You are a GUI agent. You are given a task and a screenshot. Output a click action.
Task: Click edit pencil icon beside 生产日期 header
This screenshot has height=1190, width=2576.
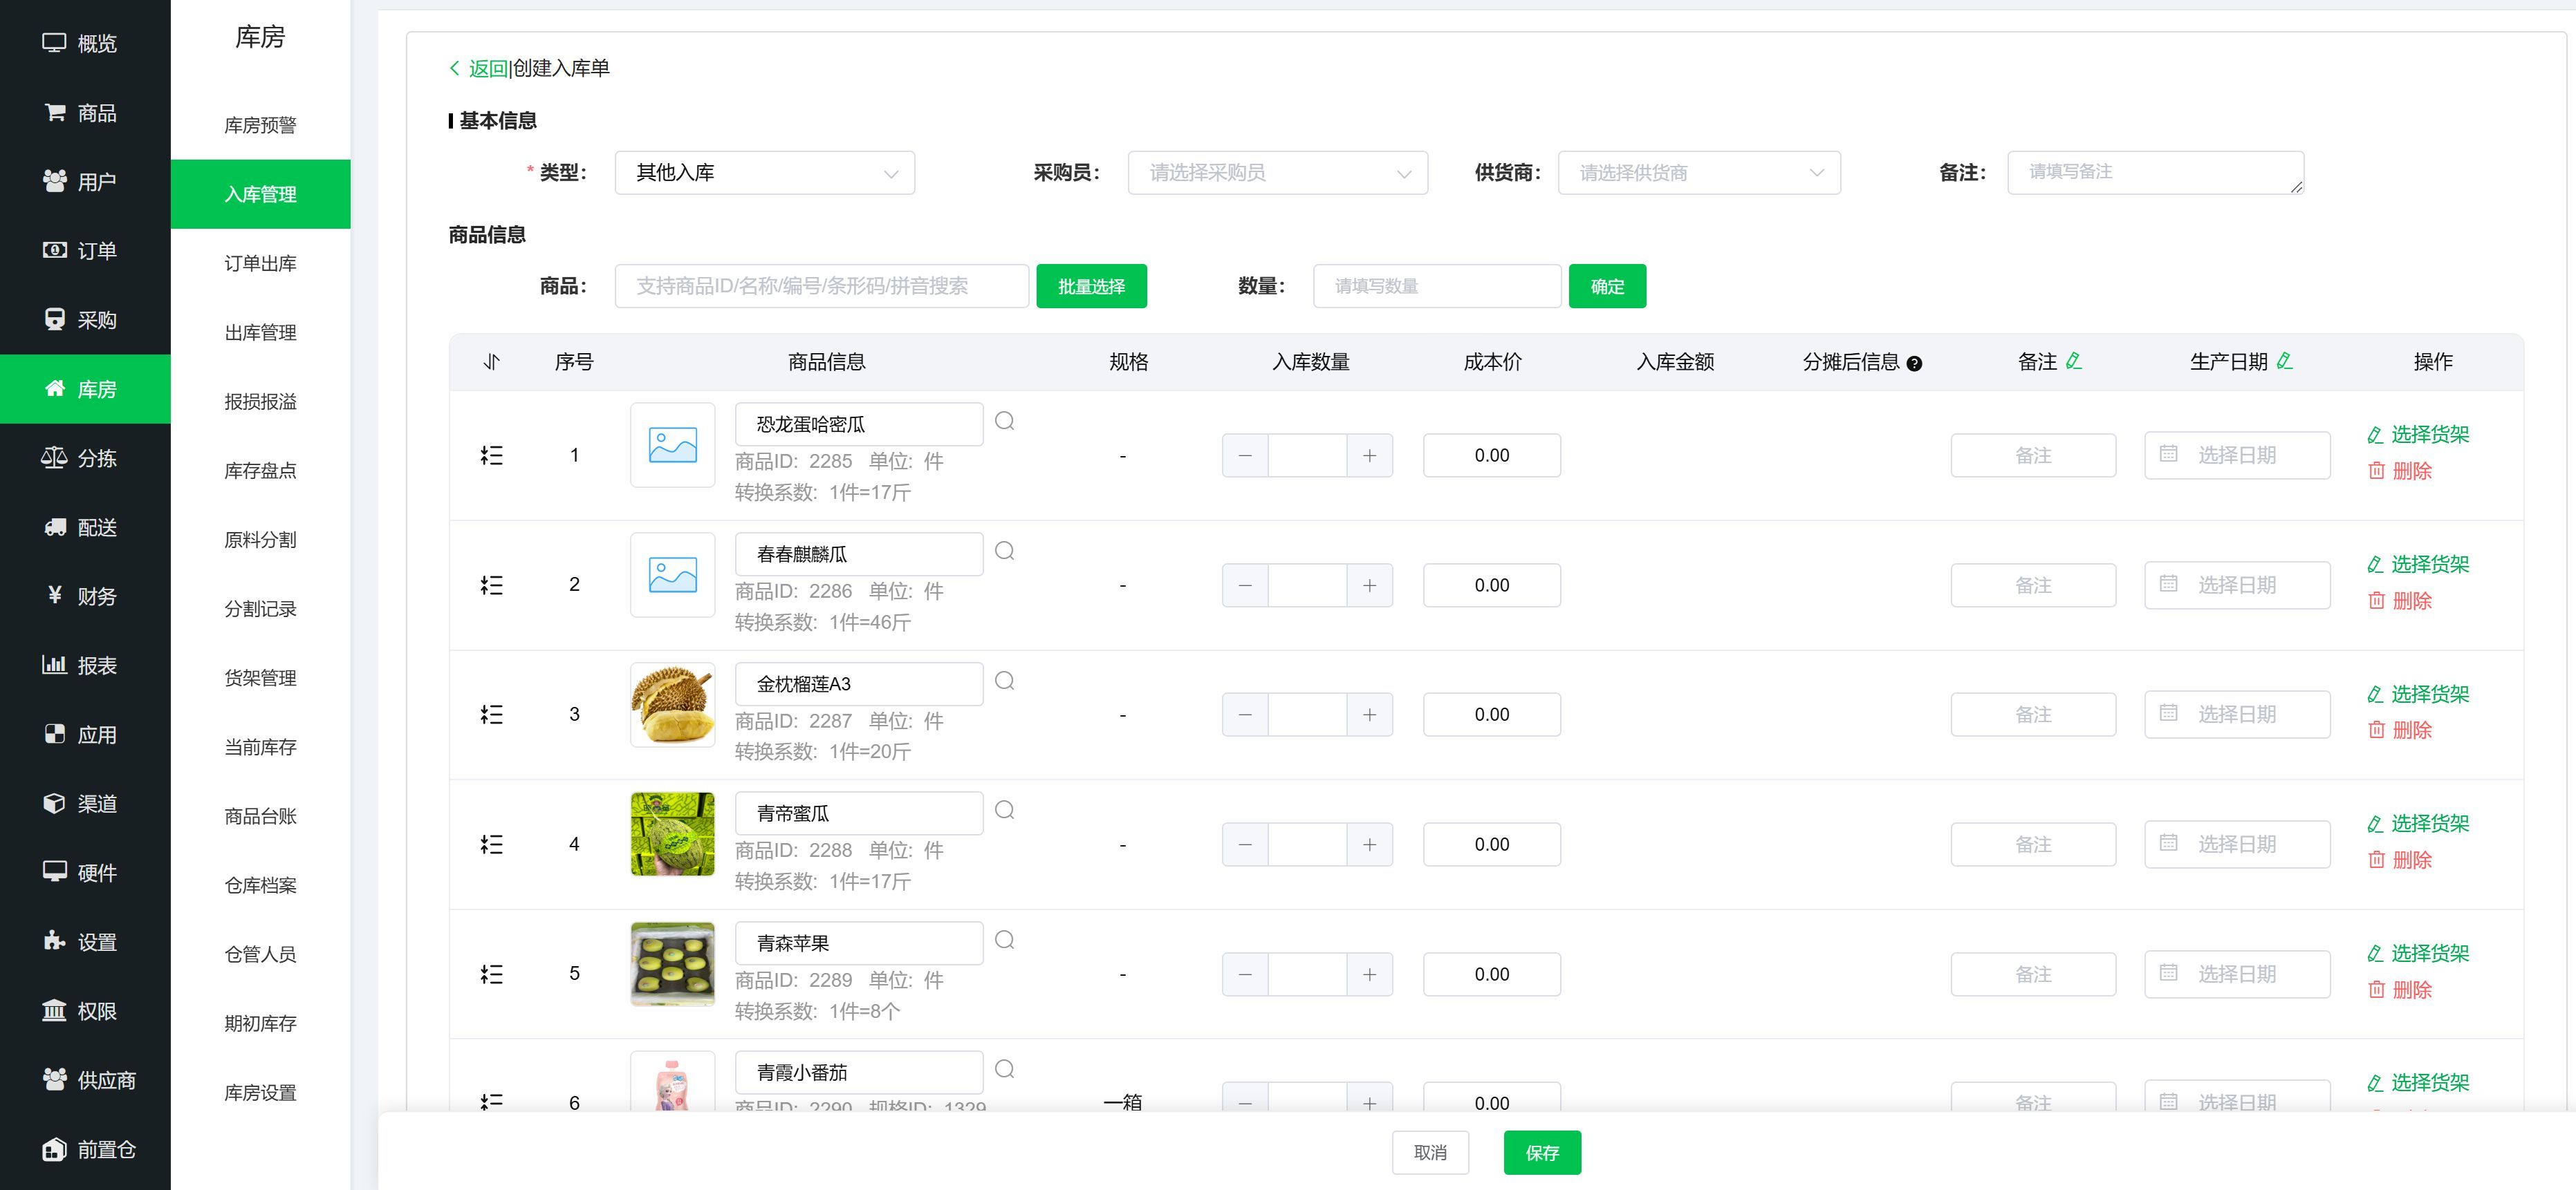point(2284,361)
